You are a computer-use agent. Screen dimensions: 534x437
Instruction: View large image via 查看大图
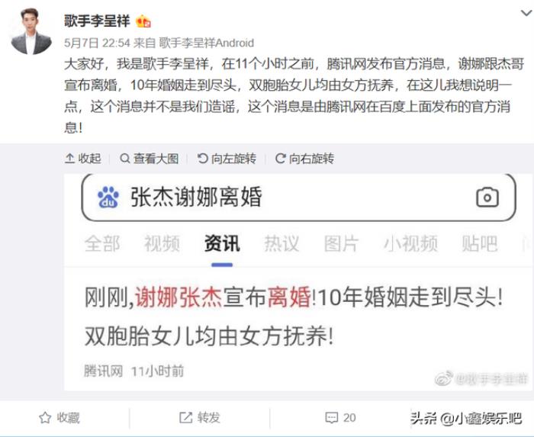150,159
